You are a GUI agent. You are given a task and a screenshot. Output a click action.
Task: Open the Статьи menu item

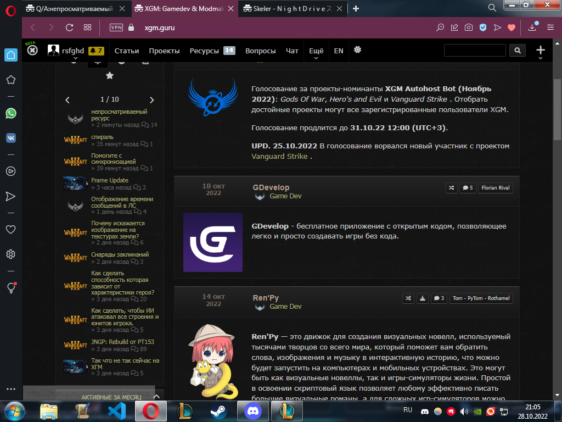coord(127,51)
